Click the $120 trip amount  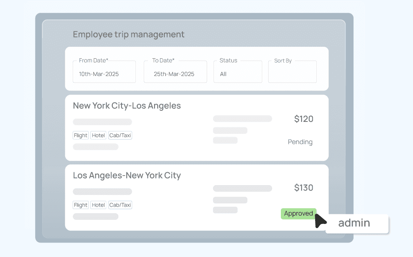pos(304,119)
